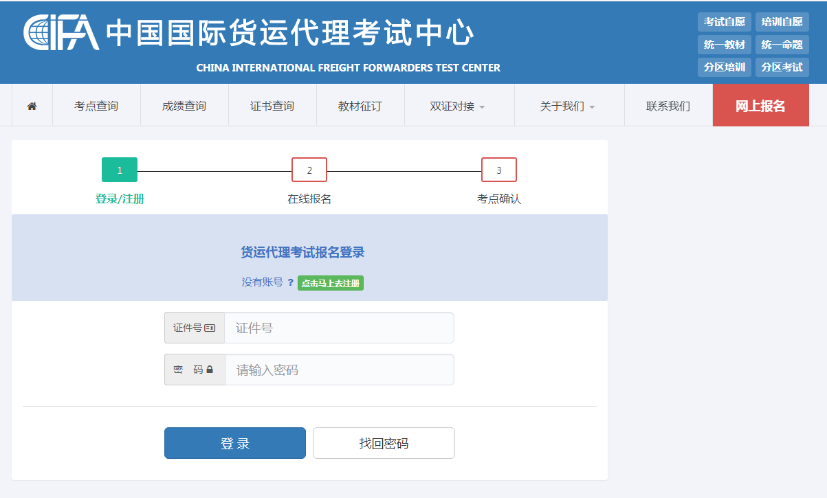
Task: Select step 2 在线报名 box
Action: tap(309, 170)
